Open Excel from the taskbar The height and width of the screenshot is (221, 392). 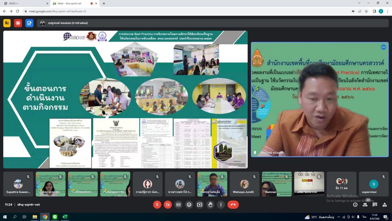(x=65, y=217)
